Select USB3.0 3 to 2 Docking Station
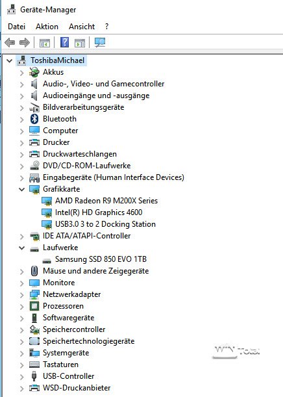Image resolution: width=283 pixels, height=397 pixels. [105, 224]
